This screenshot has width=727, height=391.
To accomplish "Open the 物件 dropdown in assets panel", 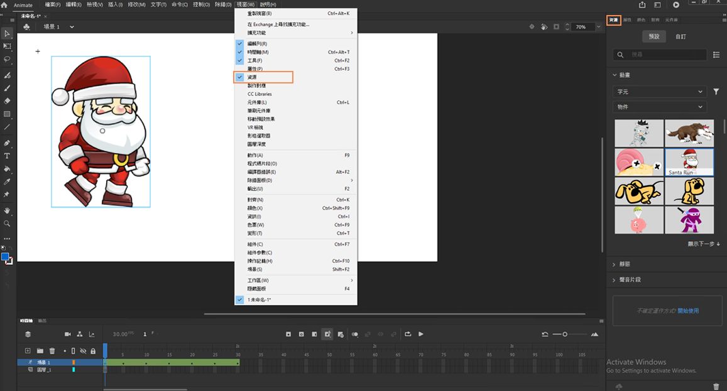I will tap(660, 107).
